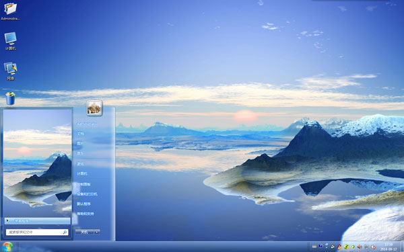Open 设备和打印机 from the Start menu
The image size is (404, 252).
point(87,194)
